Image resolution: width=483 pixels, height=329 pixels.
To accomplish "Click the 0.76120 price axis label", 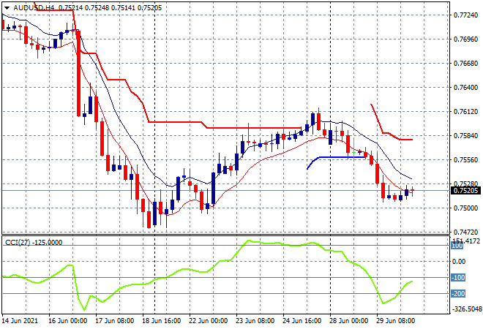I will point(466,112).
